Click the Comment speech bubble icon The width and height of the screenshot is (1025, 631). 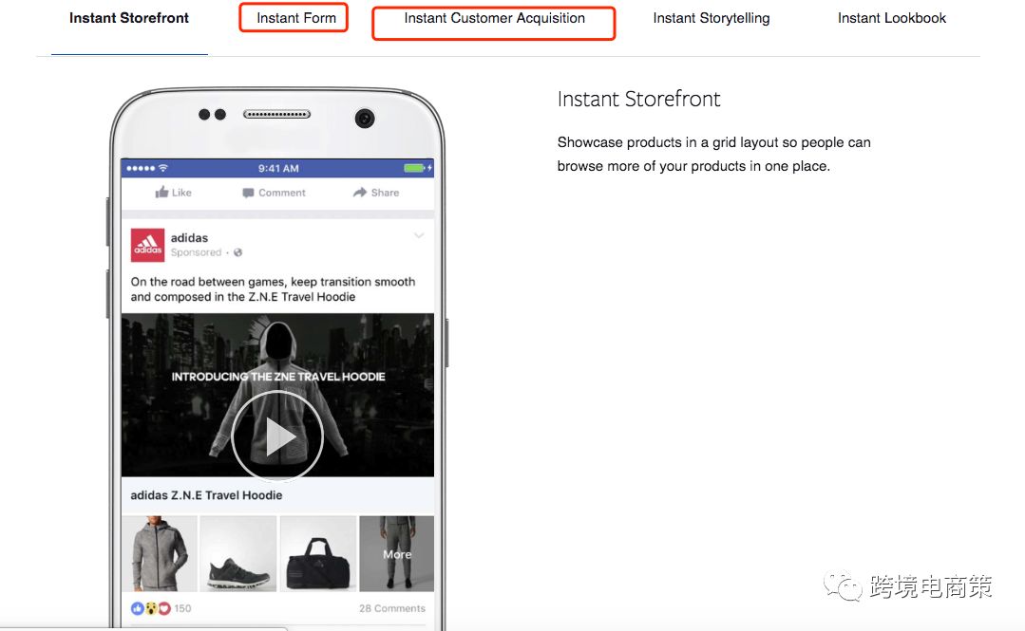pos(248,193)
